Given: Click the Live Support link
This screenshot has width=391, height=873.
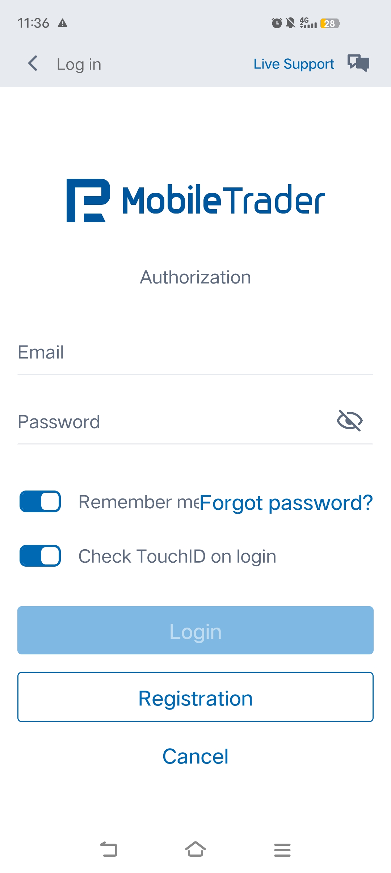Looking at the screenshot, I should [x=294, y=64].
